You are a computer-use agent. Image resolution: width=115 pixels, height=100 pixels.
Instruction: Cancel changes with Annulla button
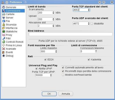tap(66, 94)
